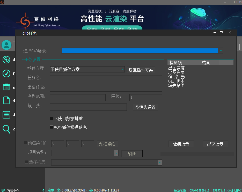Open the hamburger menu in the title bar
The image size is (242, 192).
(225, 2)
